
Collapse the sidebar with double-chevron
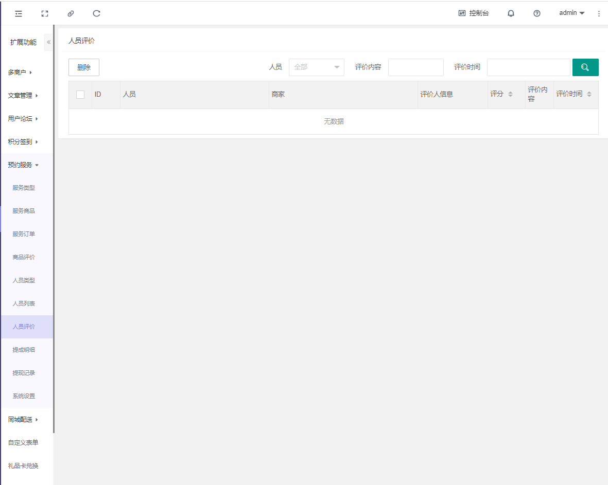(48, 42)
